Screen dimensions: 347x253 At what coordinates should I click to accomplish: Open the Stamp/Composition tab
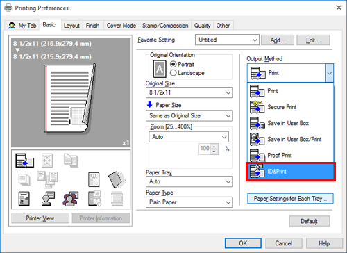[165, 26]
